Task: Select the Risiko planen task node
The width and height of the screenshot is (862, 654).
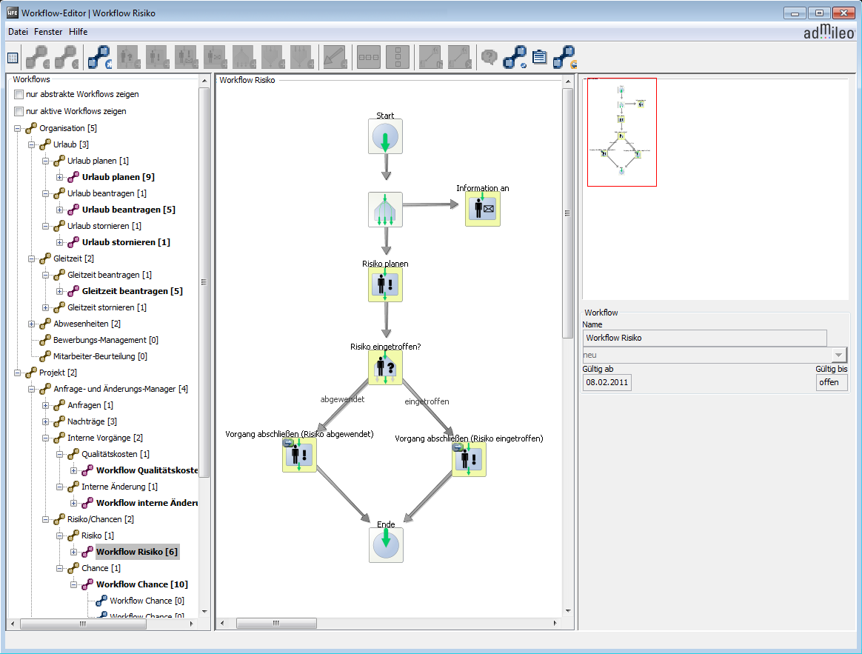Action: coord(385,285)
